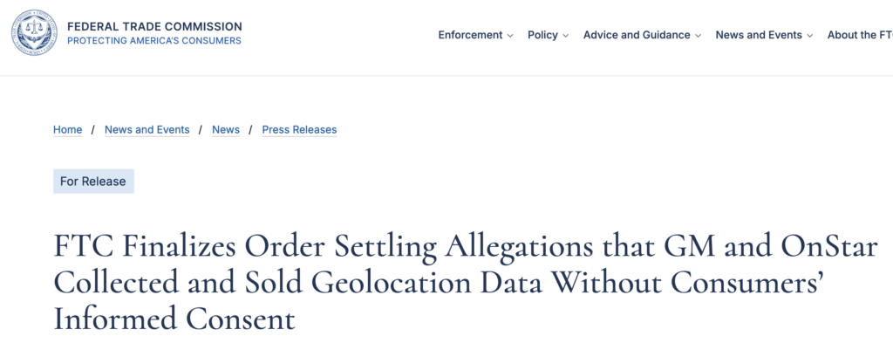Go to the Home breadcrumb link

point(68,130)
